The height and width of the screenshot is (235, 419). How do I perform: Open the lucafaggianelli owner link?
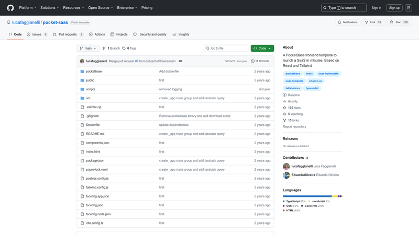pos(26,22)
